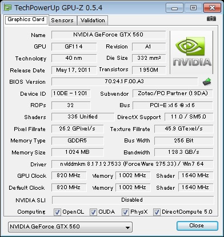The height and width of the screenshot is (237, 224).
Task: Click the Die Size value 332 mm²
Action: tap(149, 58)
